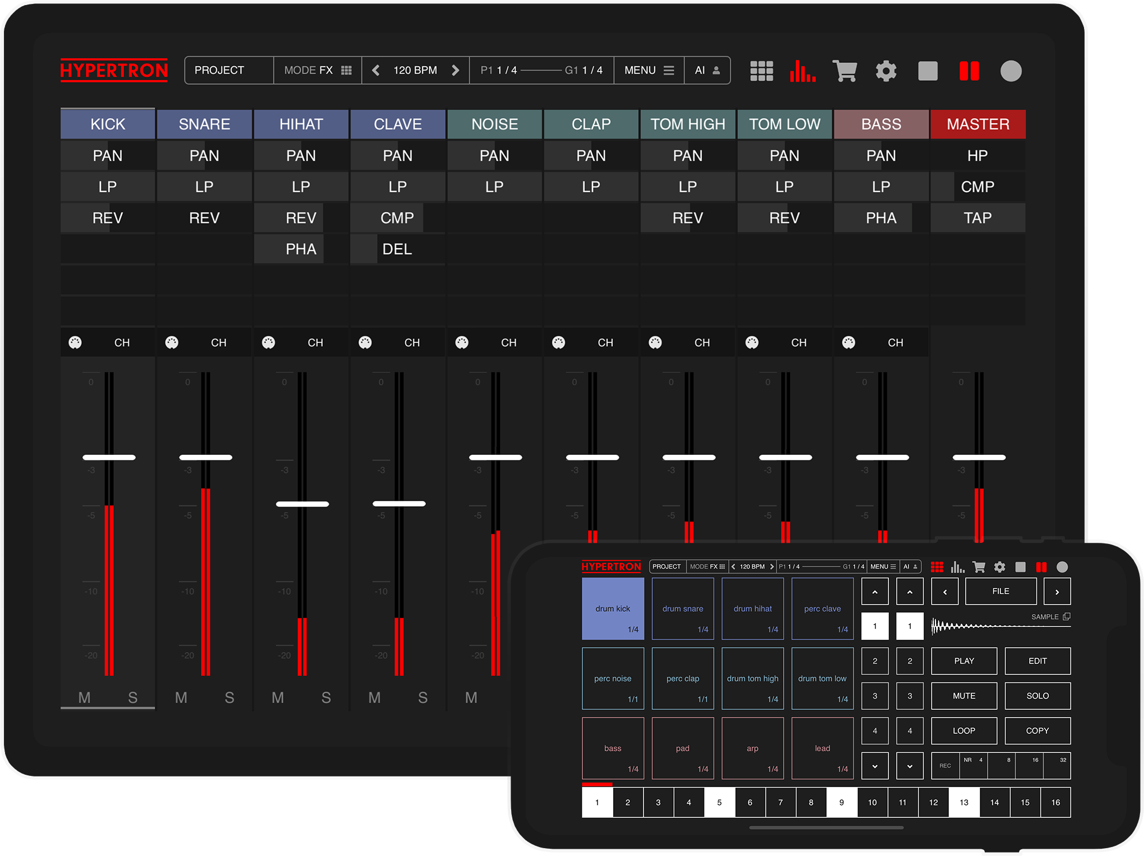Screen dimensions: 1144x856
Task: Toggle step 5 in phone sequencer
Action: (719, 802)
